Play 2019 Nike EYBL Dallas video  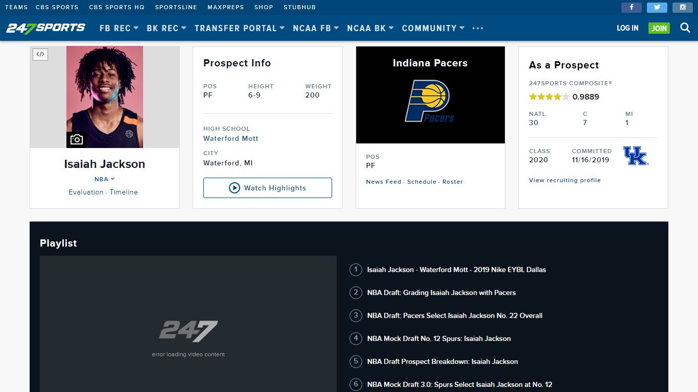click(x=457, y=269)
